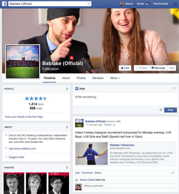
Task: Open the friend requests icon in the top bar
Action: tap(175, 4)
